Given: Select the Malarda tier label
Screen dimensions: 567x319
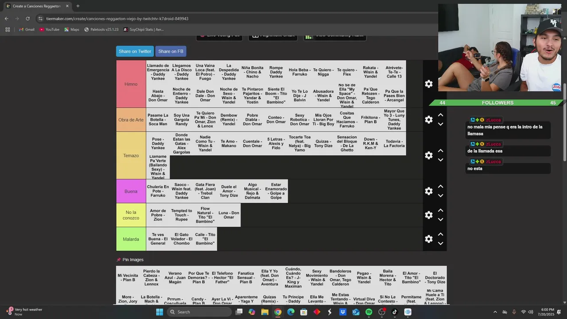Looking at the screenshot, I should pos(131,239).
